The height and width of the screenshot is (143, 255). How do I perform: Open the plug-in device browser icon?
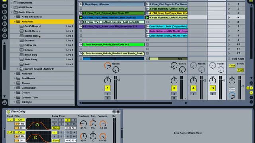pos(4,6)
